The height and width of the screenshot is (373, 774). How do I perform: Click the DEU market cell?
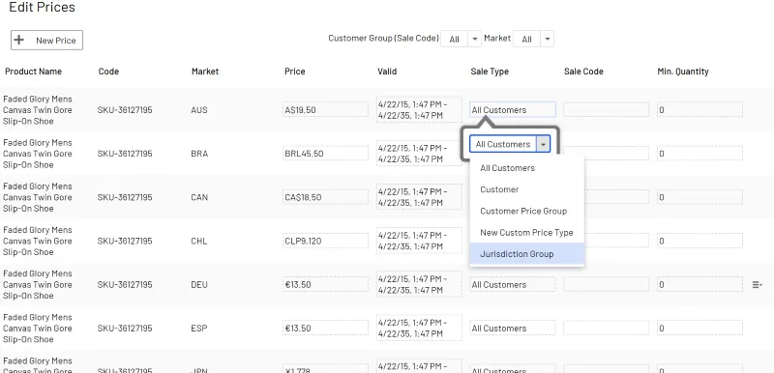coord(199,285)
